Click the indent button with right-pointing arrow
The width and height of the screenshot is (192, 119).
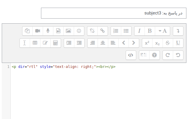(69, 43)
